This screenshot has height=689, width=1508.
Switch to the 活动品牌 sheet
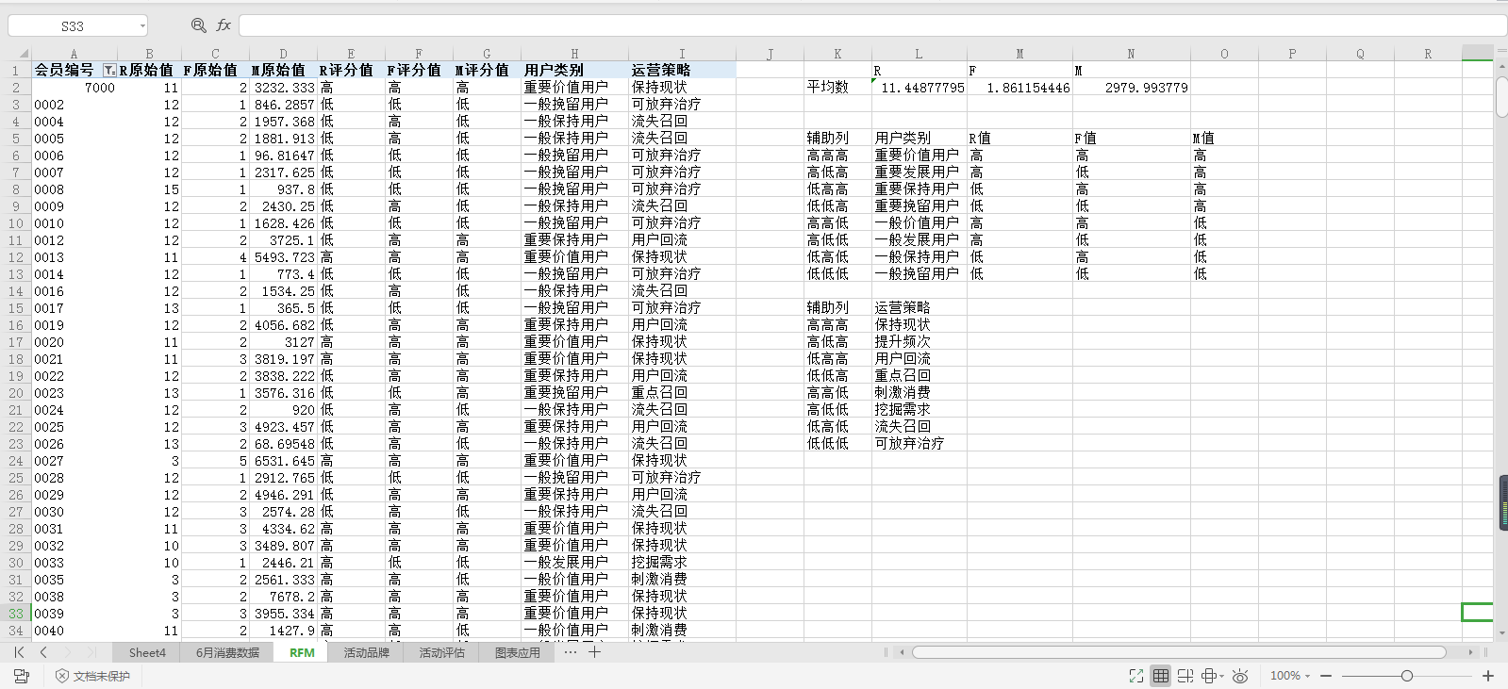366,652
